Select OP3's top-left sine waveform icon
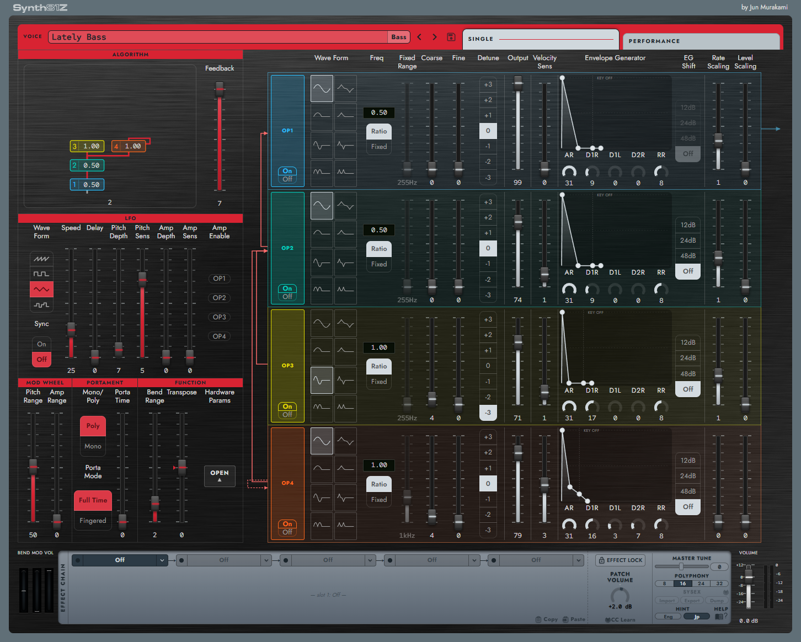This screenshot has width=801, height=642. [x=322, y=323]
